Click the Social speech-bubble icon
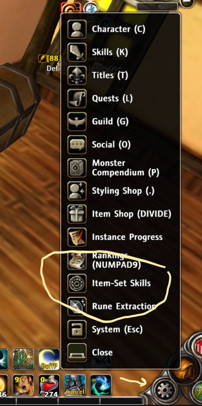Screen dimensions: 202x406 (77, 145)
